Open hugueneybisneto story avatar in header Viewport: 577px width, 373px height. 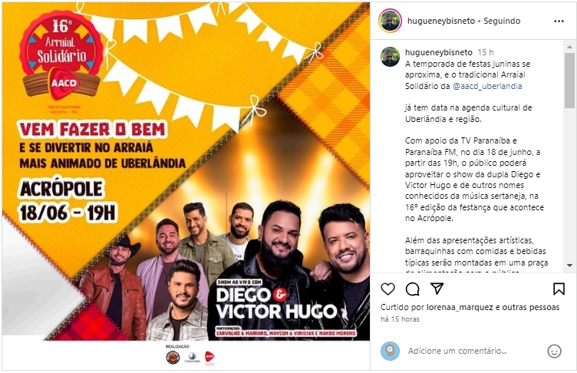point(390,21)
